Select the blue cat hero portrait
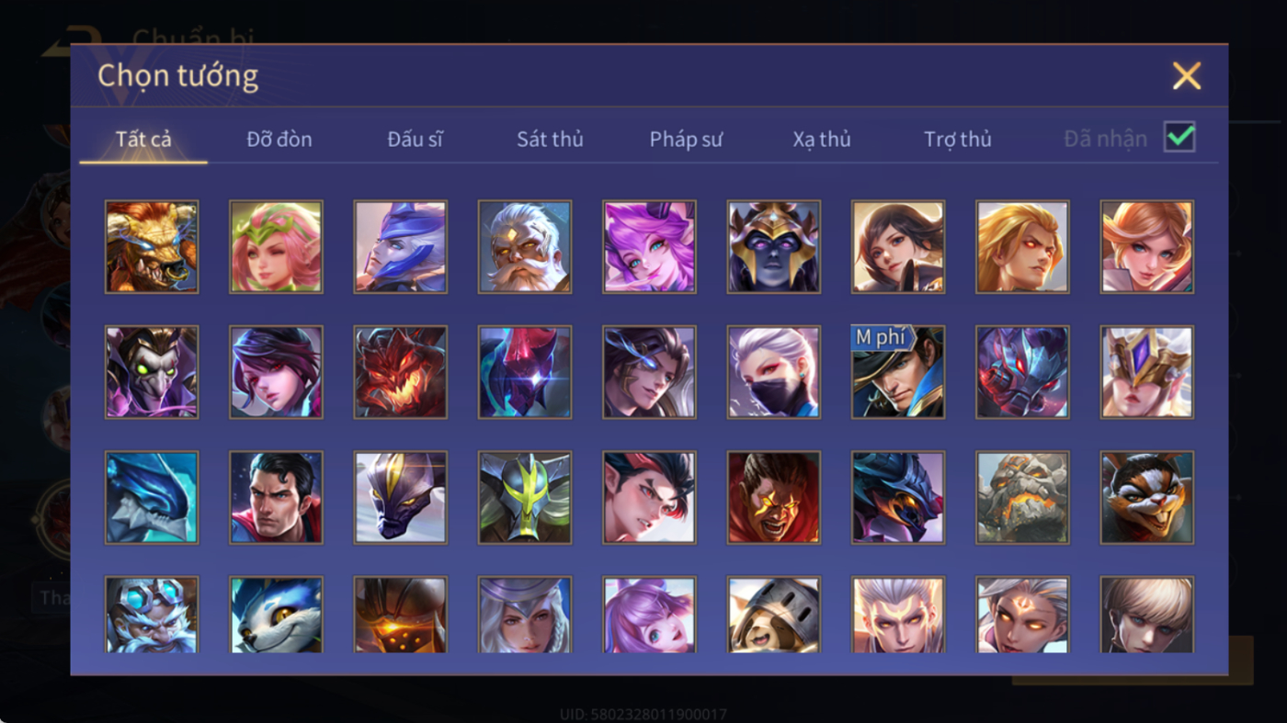The image size is (1287, 723). point(276,615)
